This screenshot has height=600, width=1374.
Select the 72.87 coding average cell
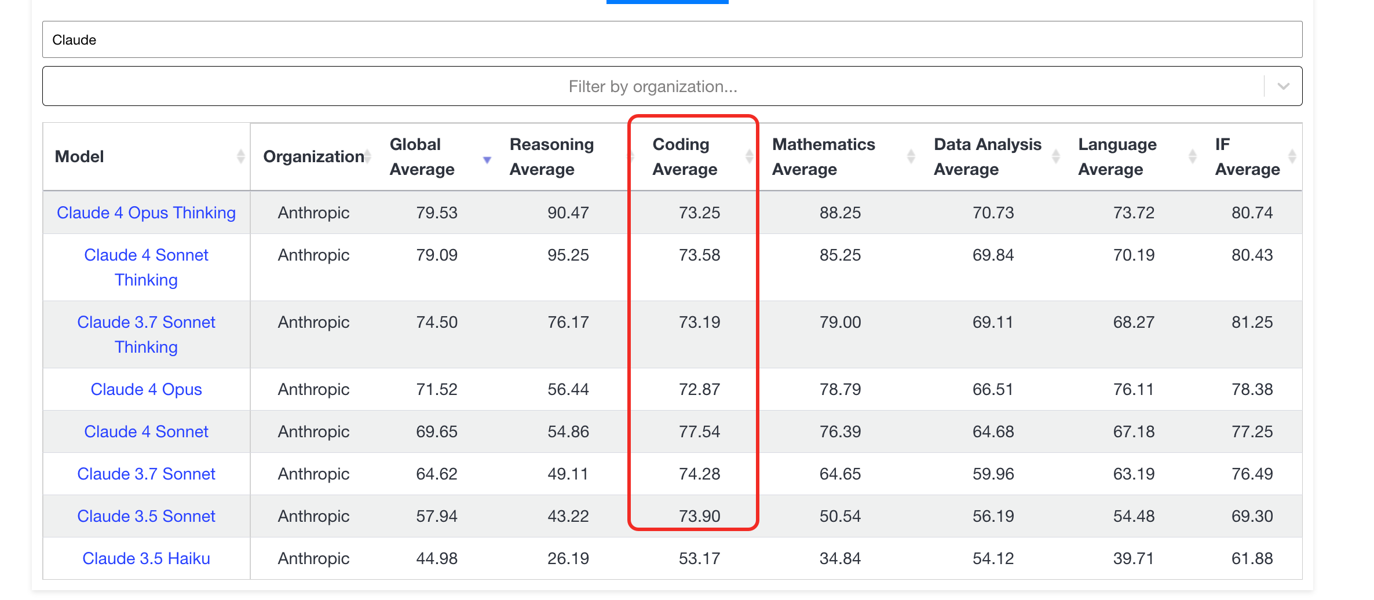[700, 389]
